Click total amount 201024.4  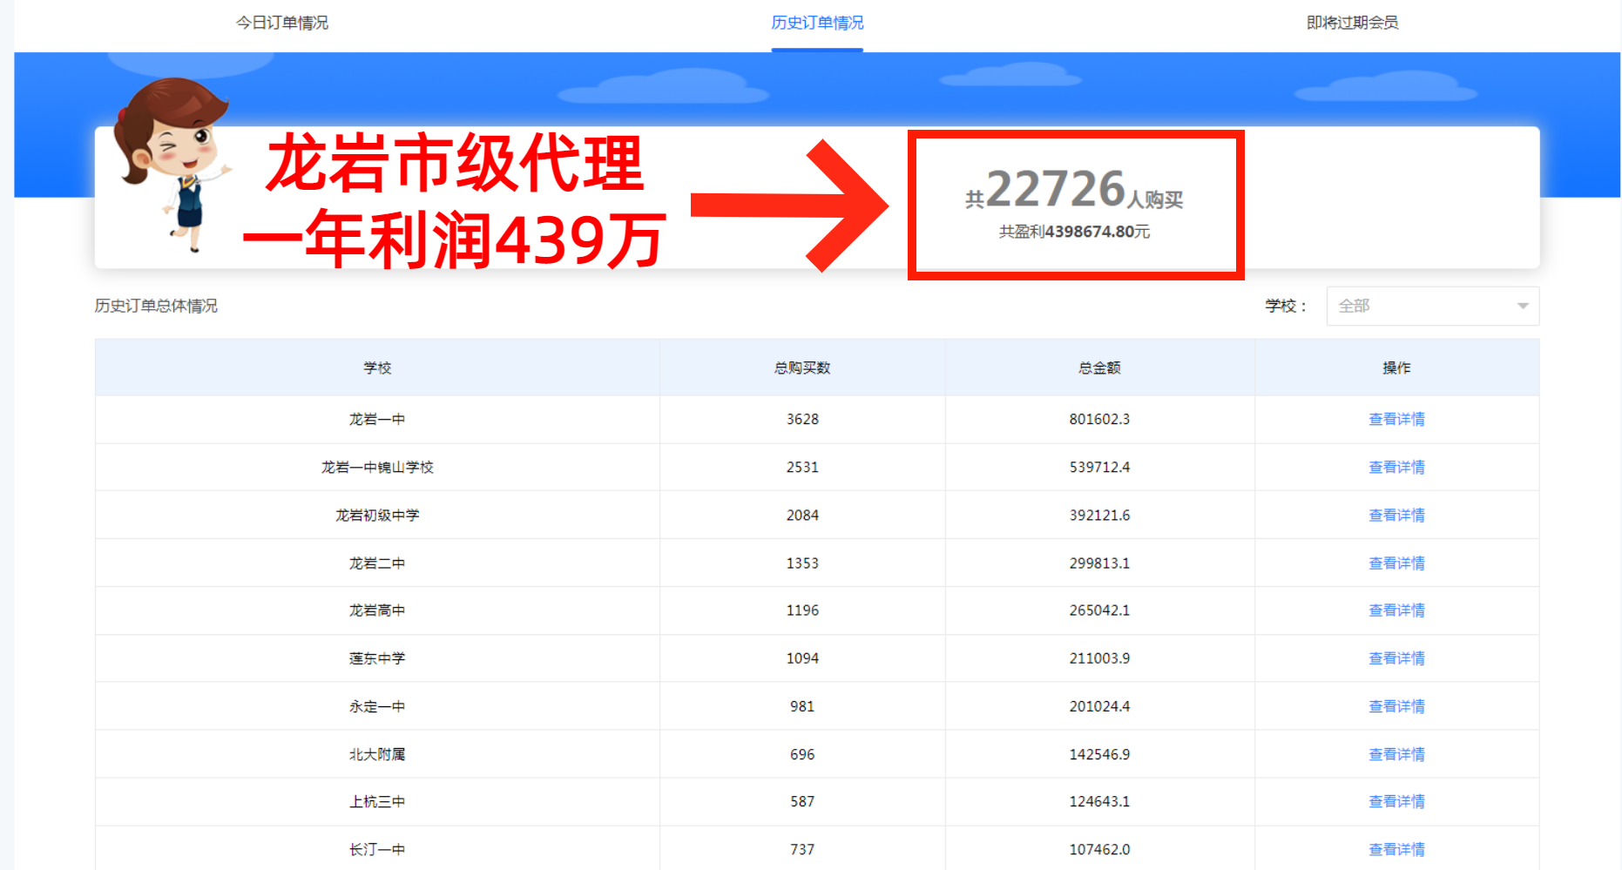(x=1099, y=705)
